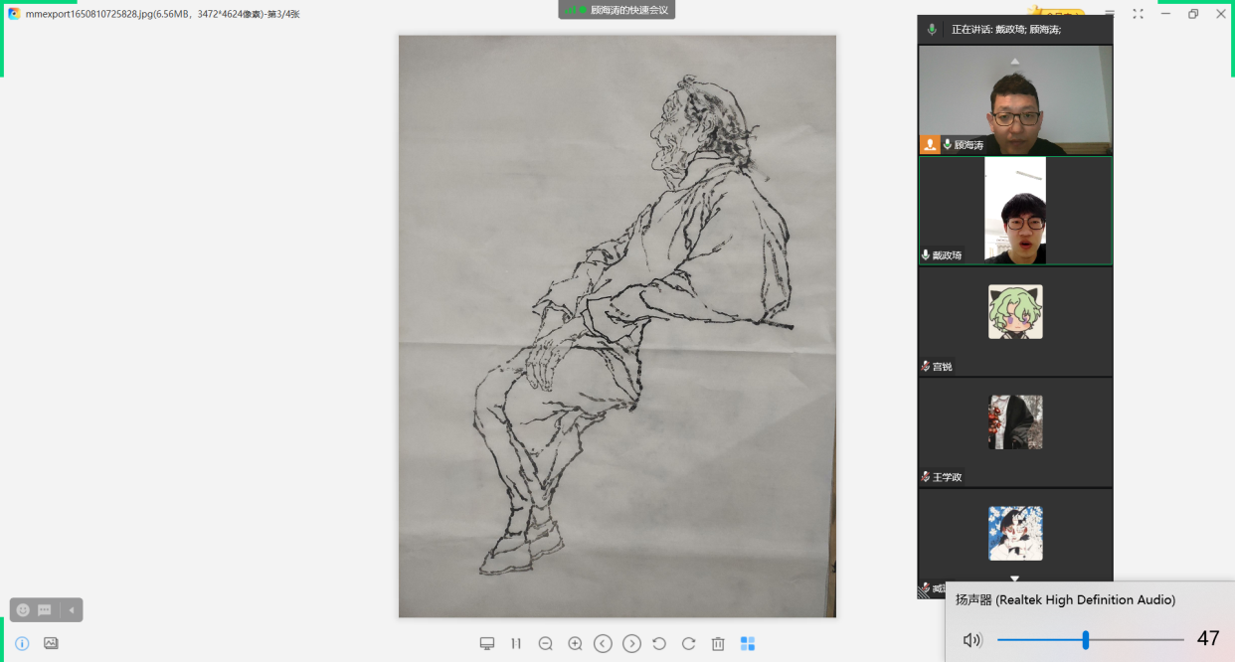The height and width of the screenshot is (662, 1235).
Task: Toggle the image info panel
Action: click(x=22, y=643)
